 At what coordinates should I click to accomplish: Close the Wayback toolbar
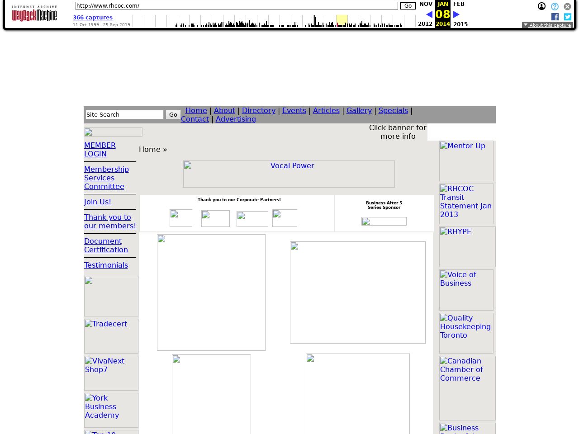click(x=567, y=6)
